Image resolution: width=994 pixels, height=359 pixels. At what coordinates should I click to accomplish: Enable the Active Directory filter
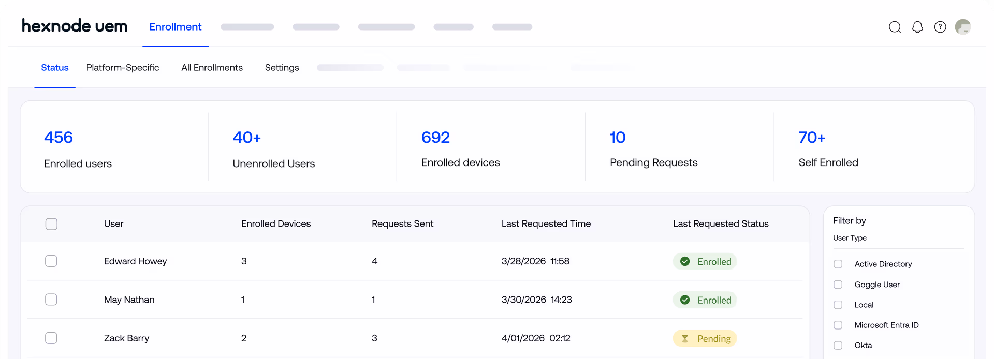coord(838,264)
